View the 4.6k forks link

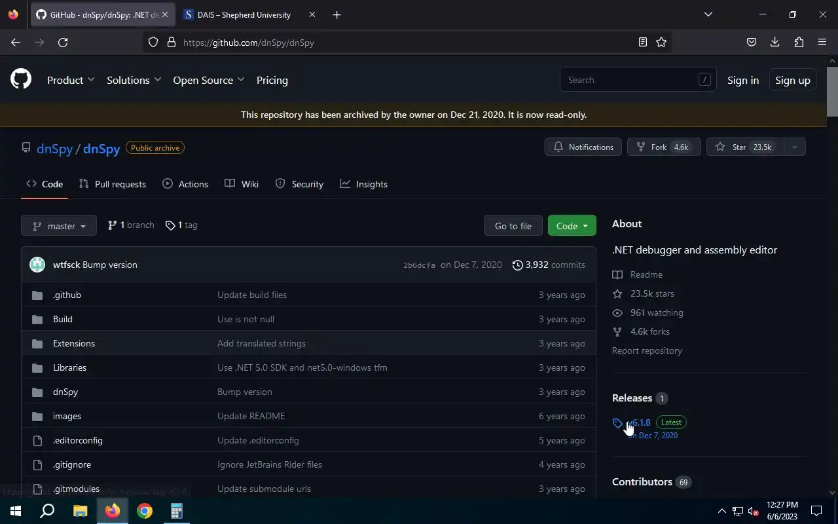click(641, 331)
